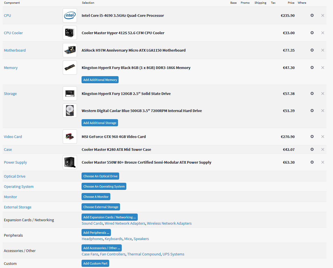Open the Case Fans link

point(90,254)
